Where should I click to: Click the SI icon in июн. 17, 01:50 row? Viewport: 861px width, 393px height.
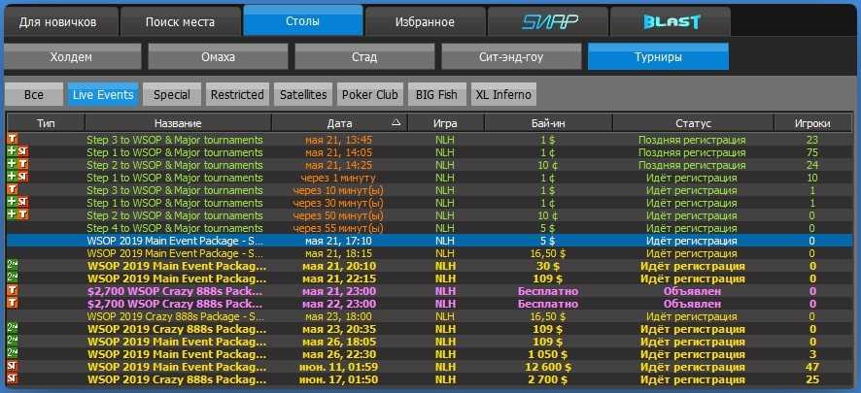click(x=12, y=378)
